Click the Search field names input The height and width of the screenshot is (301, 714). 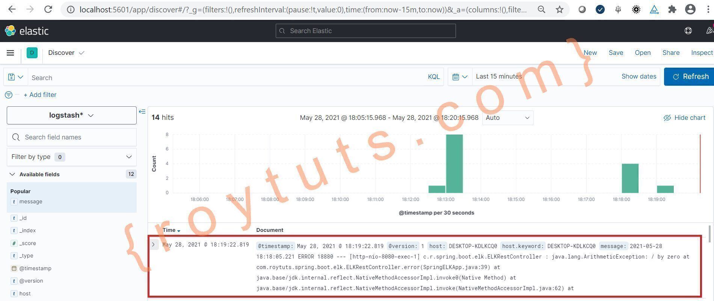click(x=71, y=137)
